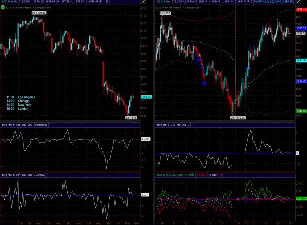This screenshot has height=225, width=307.
Task: Click the green 1642.63 price tag on the /ES axis
Action: tap(301, 111)
